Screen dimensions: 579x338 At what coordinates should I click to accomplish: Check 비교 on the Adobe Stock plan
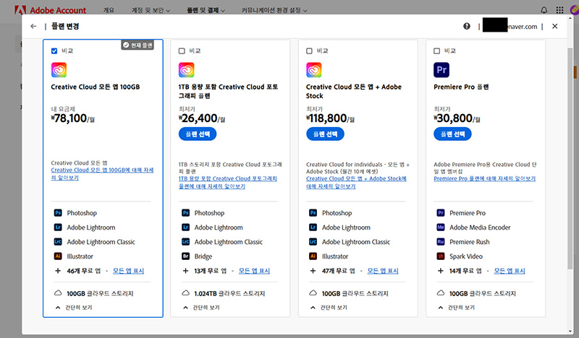(310, 51)
